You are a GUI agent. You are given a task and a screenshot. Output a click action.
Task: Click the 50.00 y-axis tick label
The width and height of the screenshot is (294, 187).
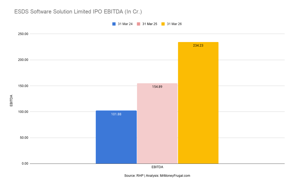click(24, 138)
